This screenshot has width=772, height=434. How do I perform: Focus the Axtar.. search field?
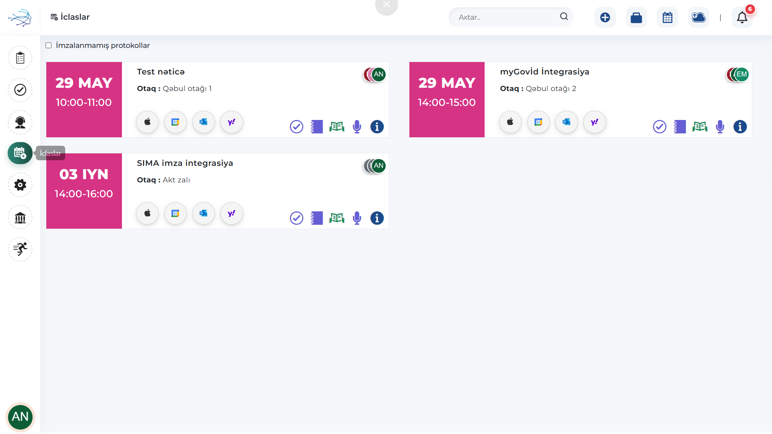pyautogui.click(x=511, y=17)
